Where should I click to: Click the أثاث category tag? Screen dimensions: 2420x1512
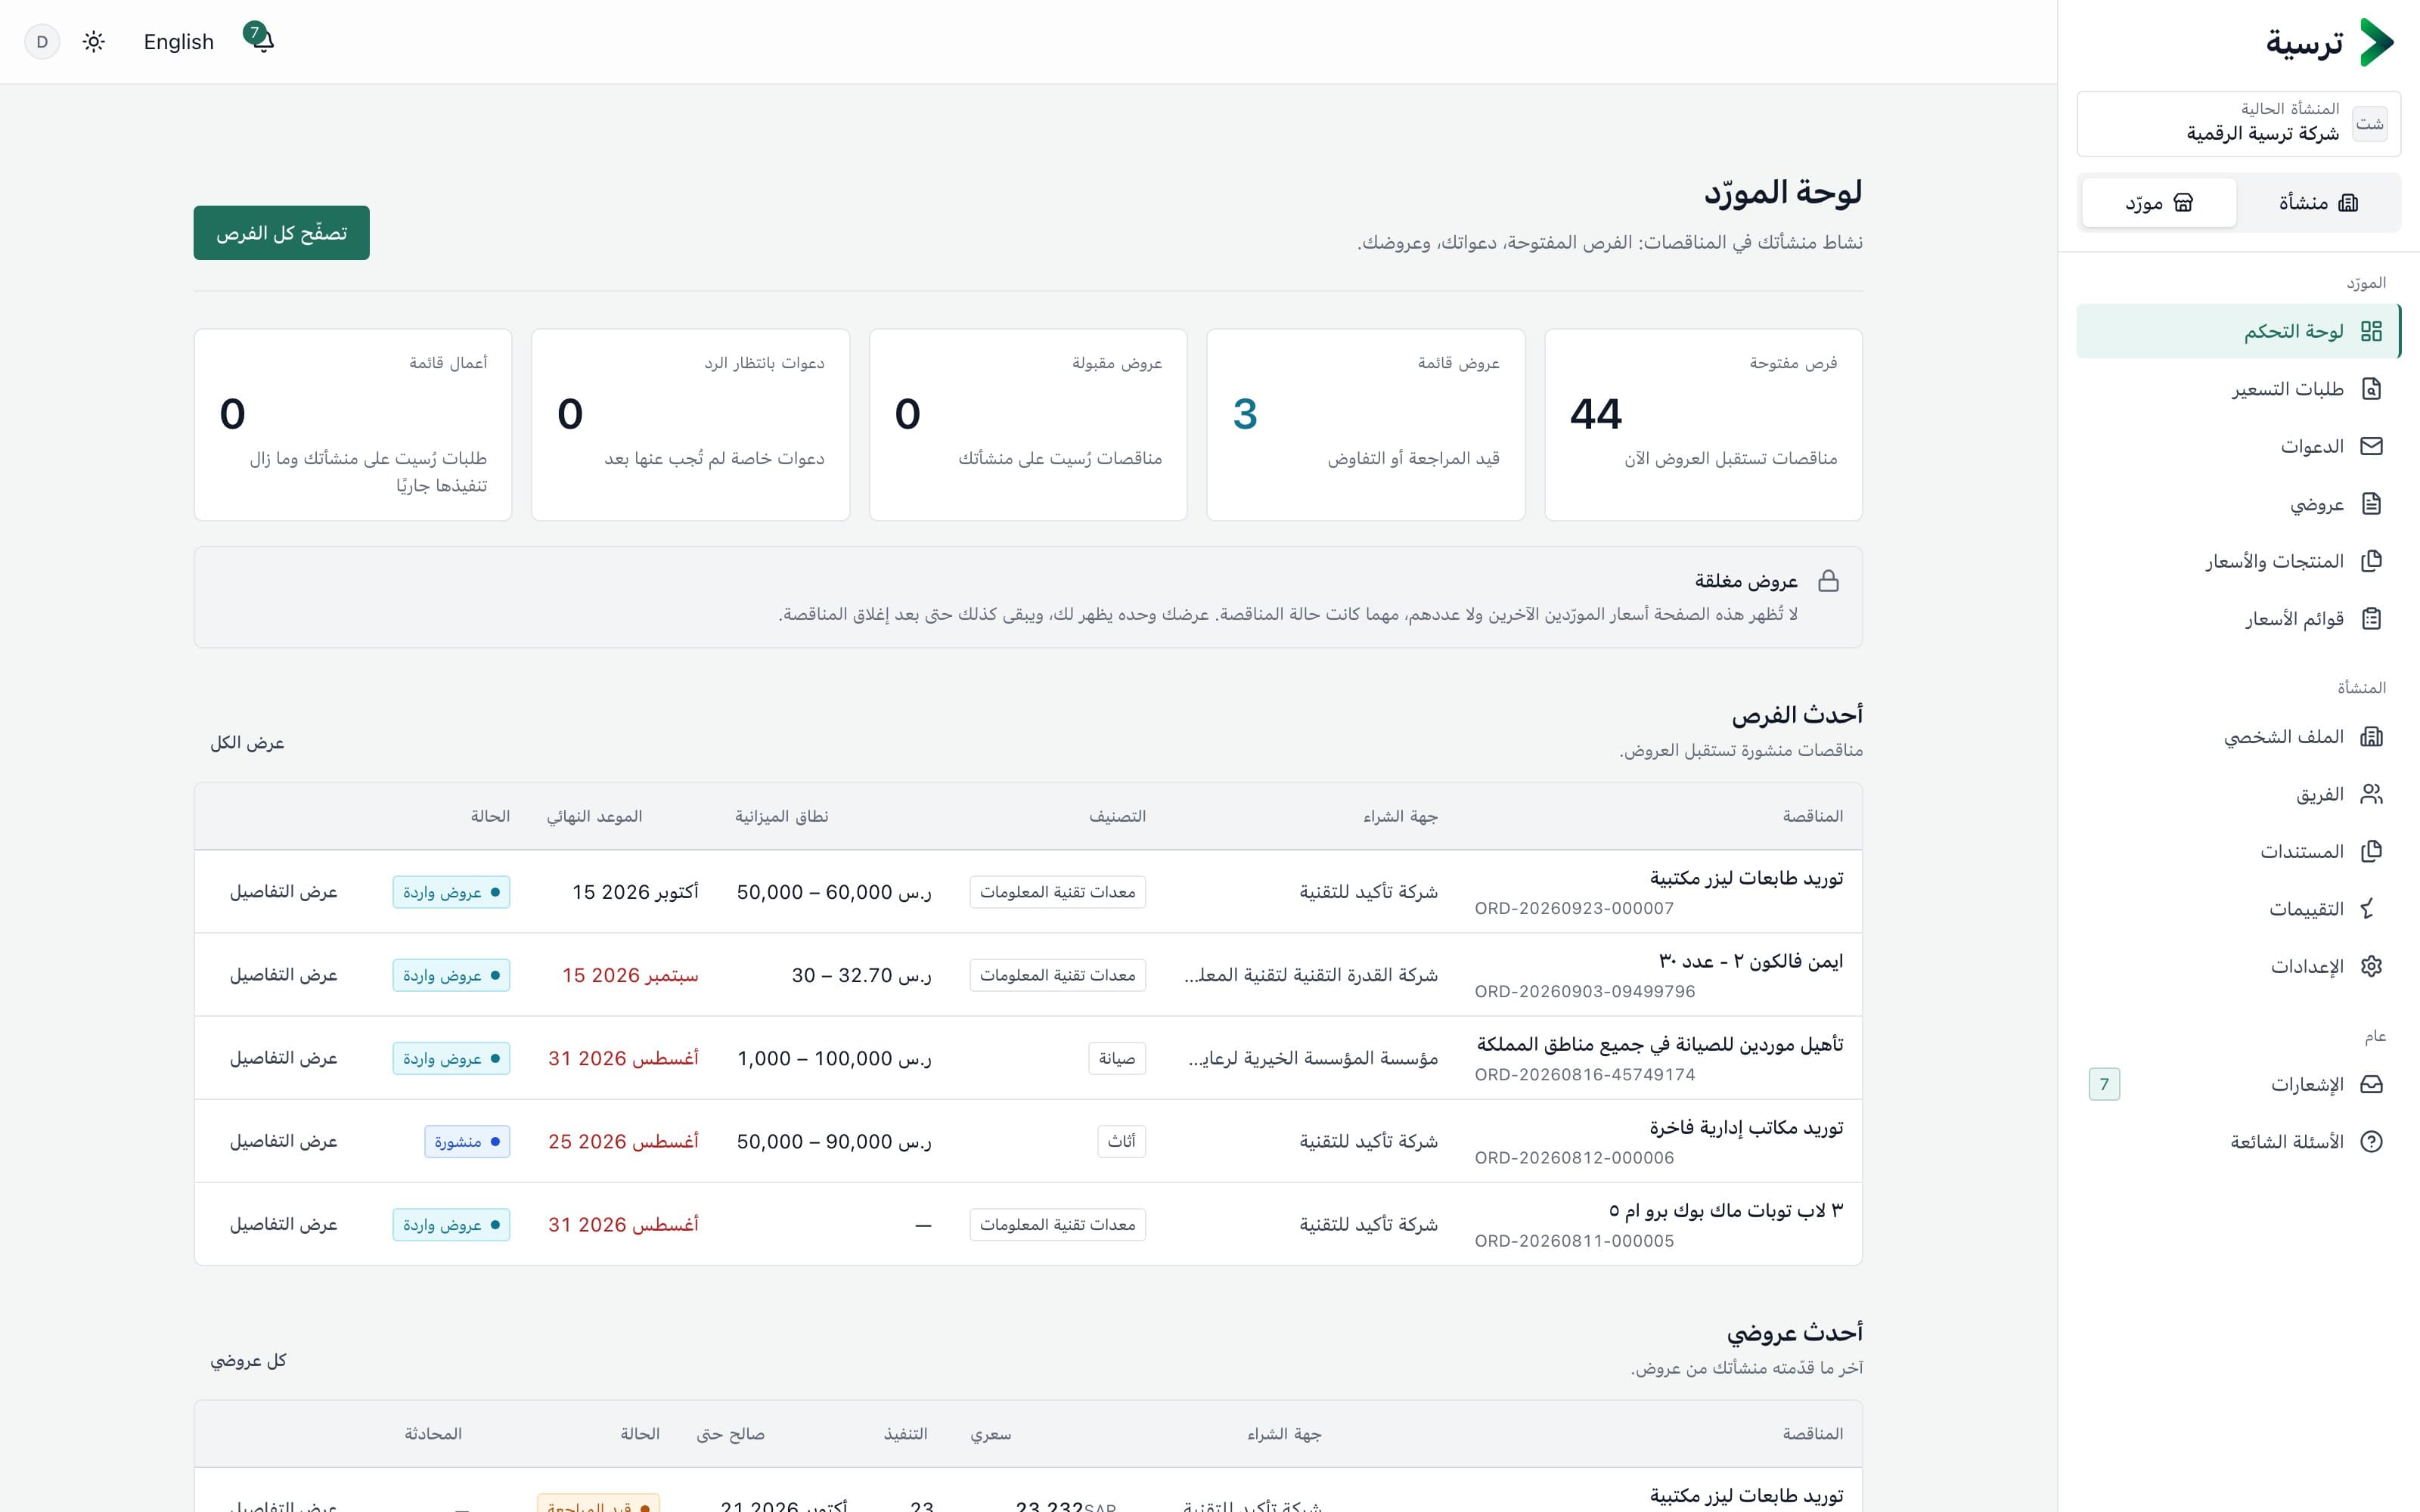1122,1141
